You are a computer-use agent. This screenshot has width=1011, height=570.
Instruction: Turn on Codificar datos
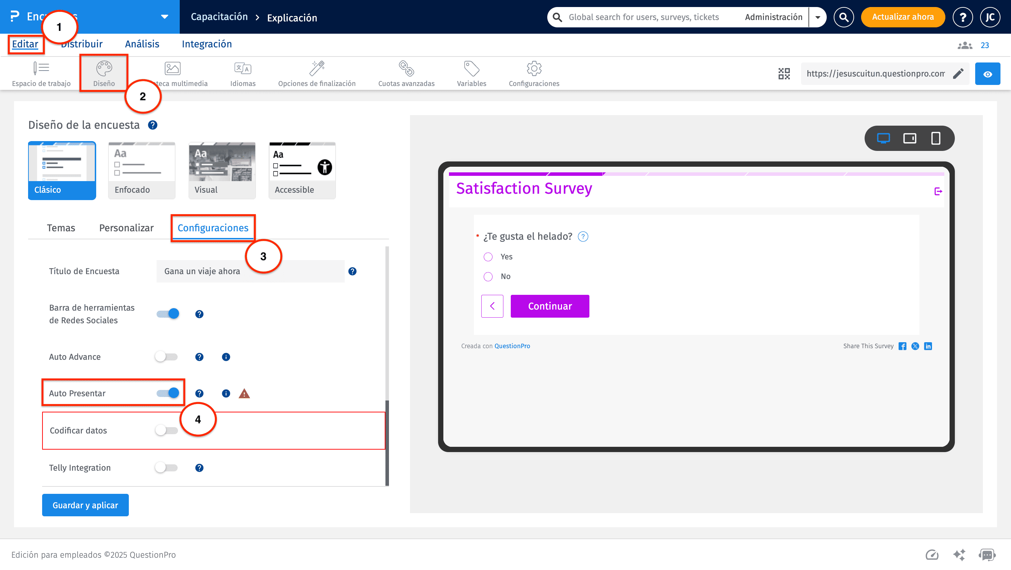tap(166, 430)
